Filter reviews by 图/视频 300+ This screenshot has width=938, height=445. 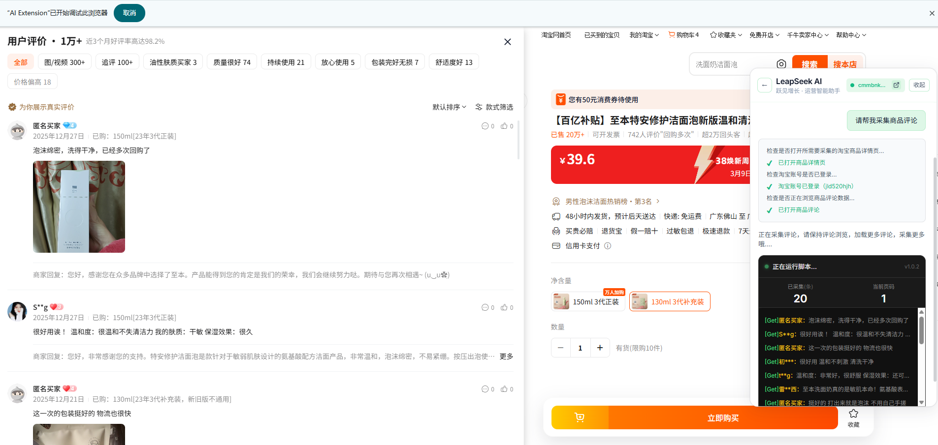[x=65, y=62]
